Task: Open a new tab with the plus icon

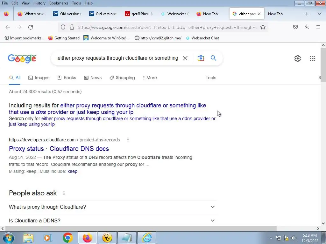Action: click(x=307, y=14)
